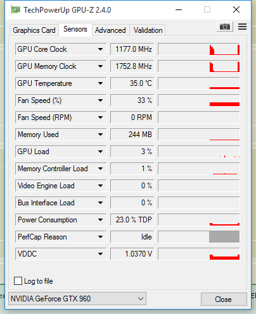Click the GPU Load value field
Image resolution: width=256 pixels, height=314 pixels.
point(132,152)
